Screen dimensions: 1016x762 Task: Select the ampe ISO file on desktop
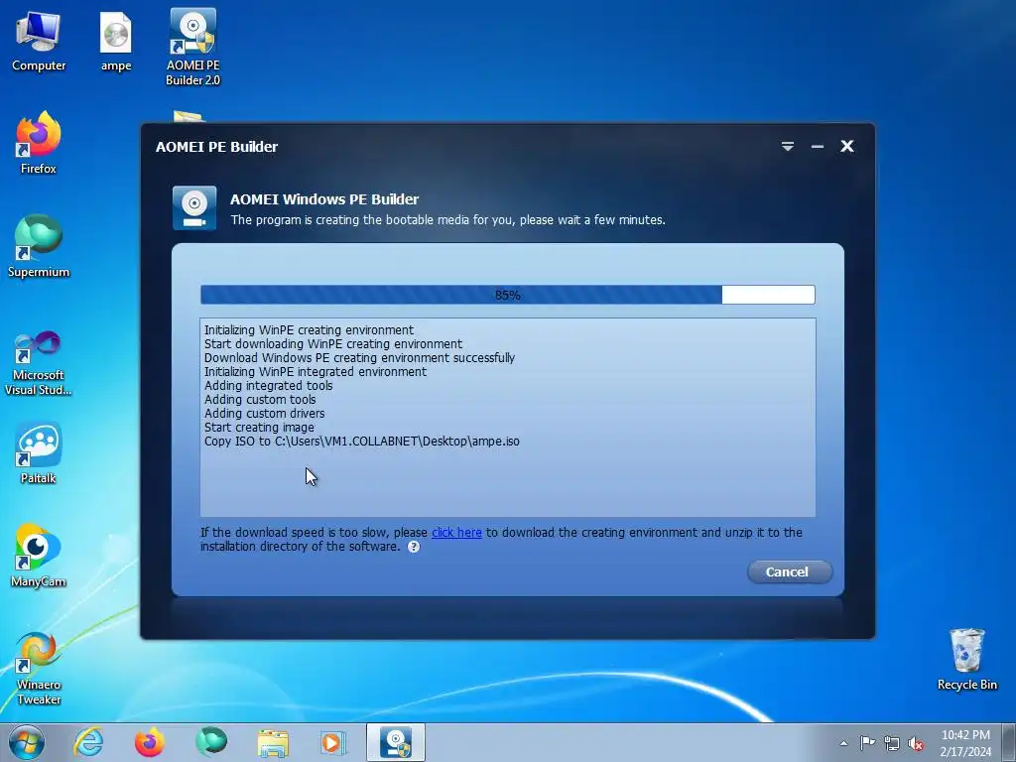116,41
